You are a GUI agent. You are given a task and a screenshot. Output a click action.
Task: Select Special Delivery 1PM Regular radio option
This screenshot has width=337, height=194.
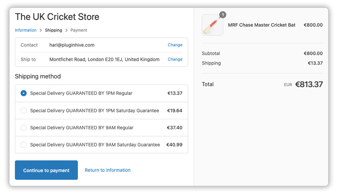pos(24,93)
